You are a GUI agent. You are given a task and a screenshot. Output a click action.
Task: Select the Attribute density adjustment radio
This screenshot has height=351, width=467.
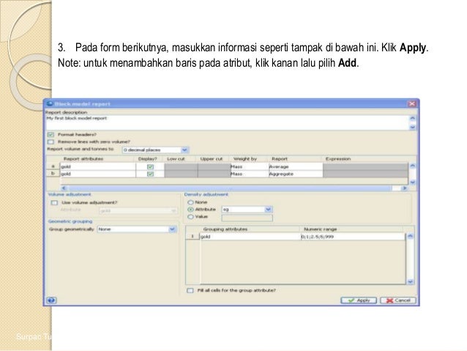190,210
